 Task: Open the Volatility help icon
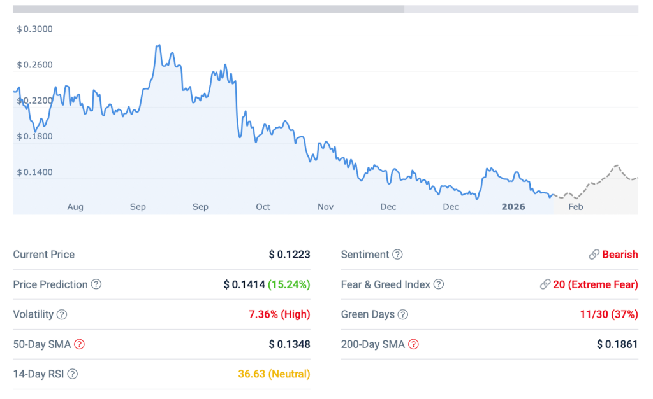(62, 314)
